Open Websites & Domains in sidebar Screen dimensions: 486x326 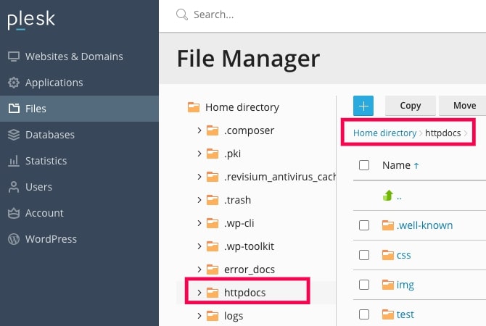coord(74,57)
